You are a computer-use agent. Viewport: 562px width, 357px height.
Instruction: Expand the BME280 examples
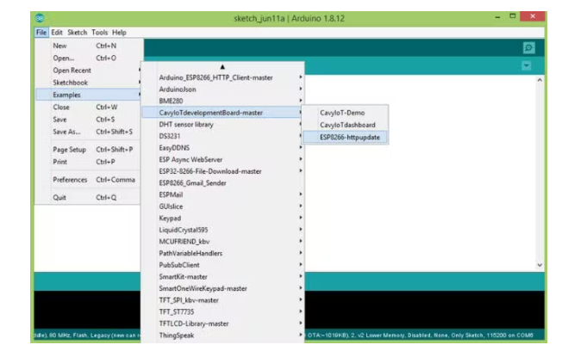coord(223,101)
